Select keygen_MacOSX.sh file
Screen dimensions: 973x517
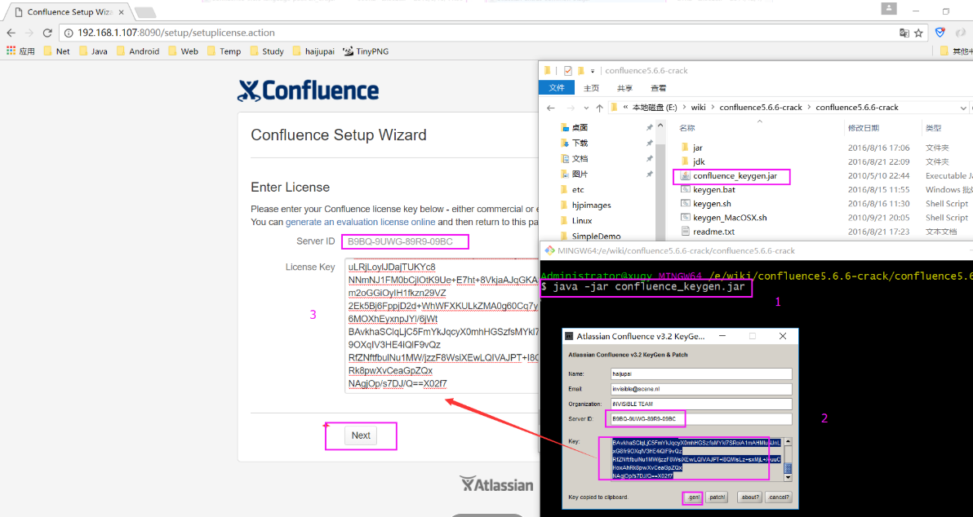coord(730,218)
